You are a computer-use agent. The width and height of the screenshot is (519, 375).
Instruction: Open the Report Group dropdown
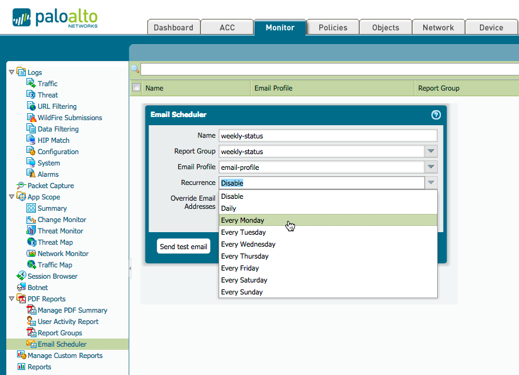(430, 151)
